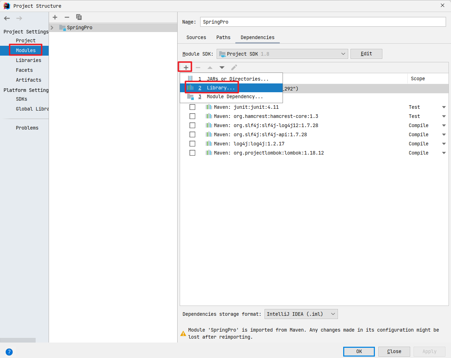Viewport: 451px width, 358px height.
Task: Click the Apply button
Action: pos(430,351)
